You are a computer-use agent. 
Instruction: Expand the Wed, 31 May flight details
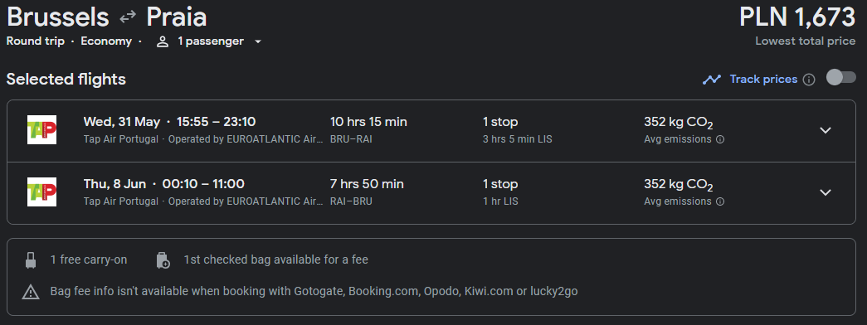[x=825, y=130]
